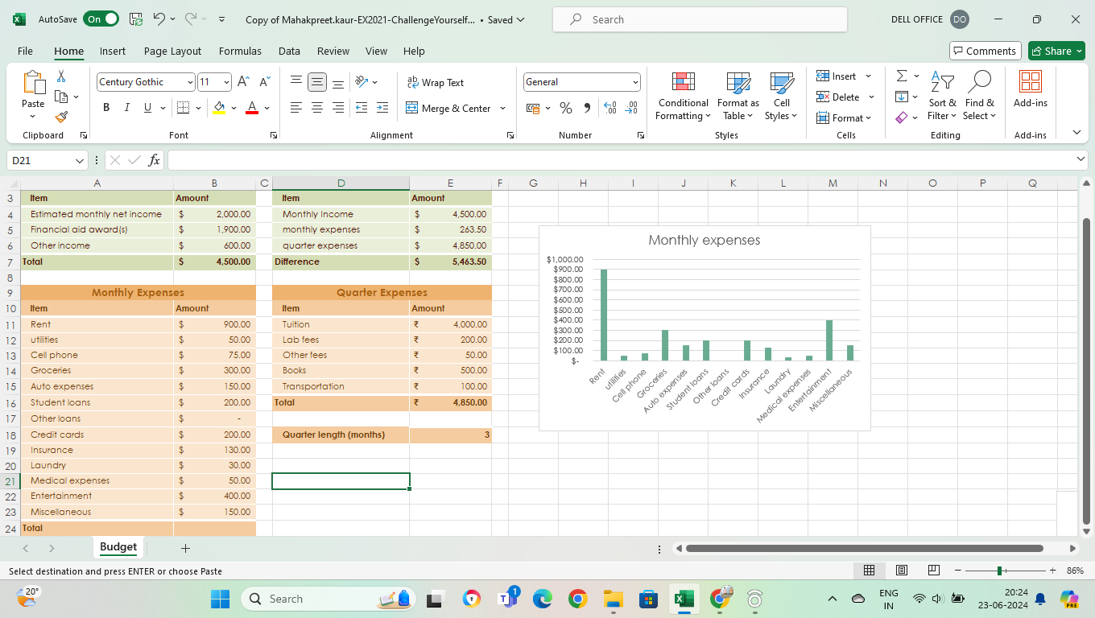The height and width of the screenshot is (618, 1095).
Task: Open fill color dropdown arrow
Action: 233,108
